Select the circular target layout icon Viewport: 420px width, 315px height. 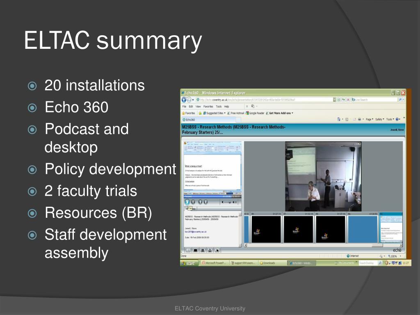tap(210, 251)
